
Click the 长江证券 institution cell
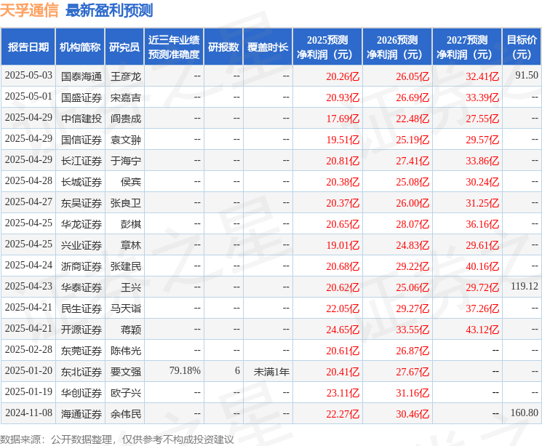coord(81,161)
